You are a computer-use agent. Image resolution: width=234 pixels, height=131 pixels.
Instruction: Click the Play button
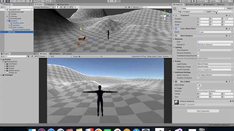pos(109,1)
